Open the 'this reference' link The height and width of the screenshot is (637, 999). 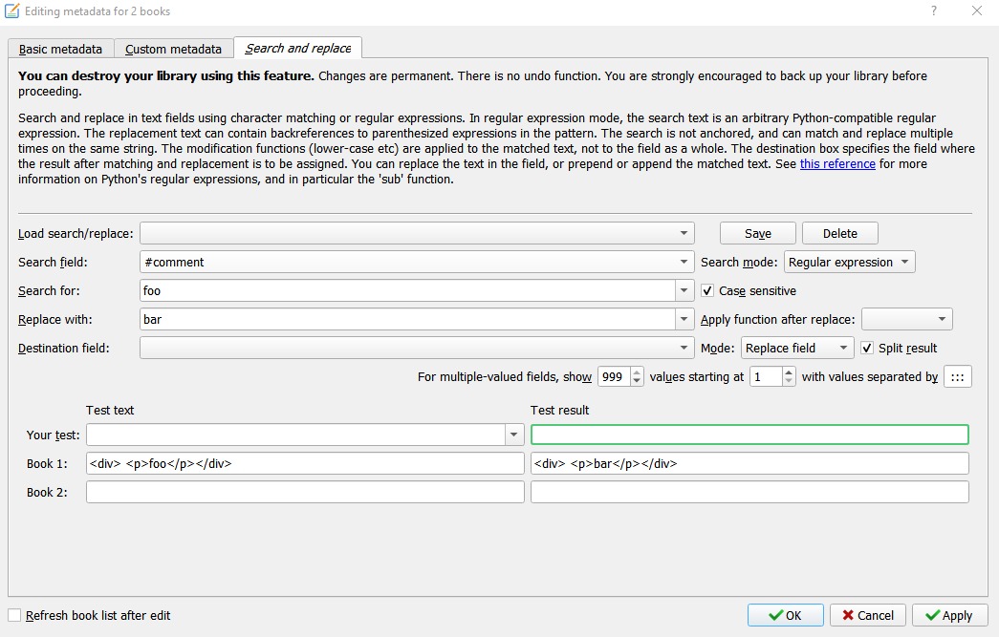(837, 164)
